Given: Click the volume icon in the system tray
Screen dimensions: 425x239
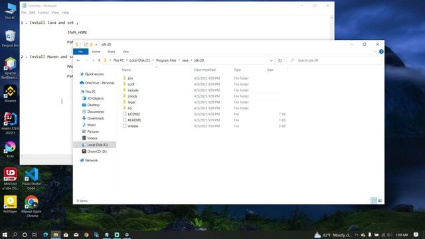Looking at the screenshot, I should point(390,235).
